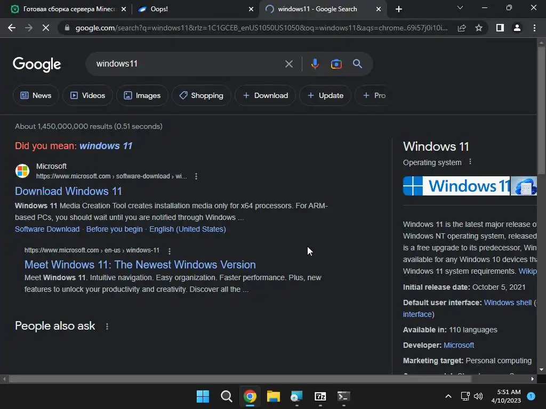Start voice search with microphone icon
This screenshot has width=546, height=409.
pyautogui.click(x=315, y=64)
